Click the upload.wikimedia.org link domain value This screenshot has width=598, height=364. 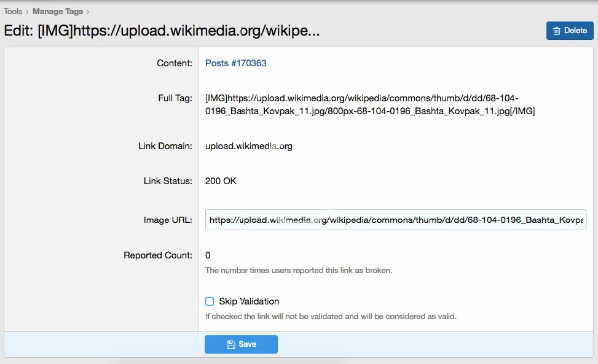coord(249,146)
